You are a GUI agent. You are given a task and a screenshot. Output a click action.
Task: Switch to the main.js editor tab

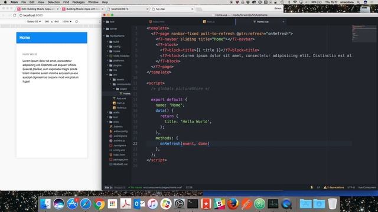click(208, 22)
